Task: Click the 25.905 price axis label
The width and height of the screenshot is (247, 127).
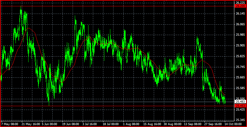Action: 240,45
